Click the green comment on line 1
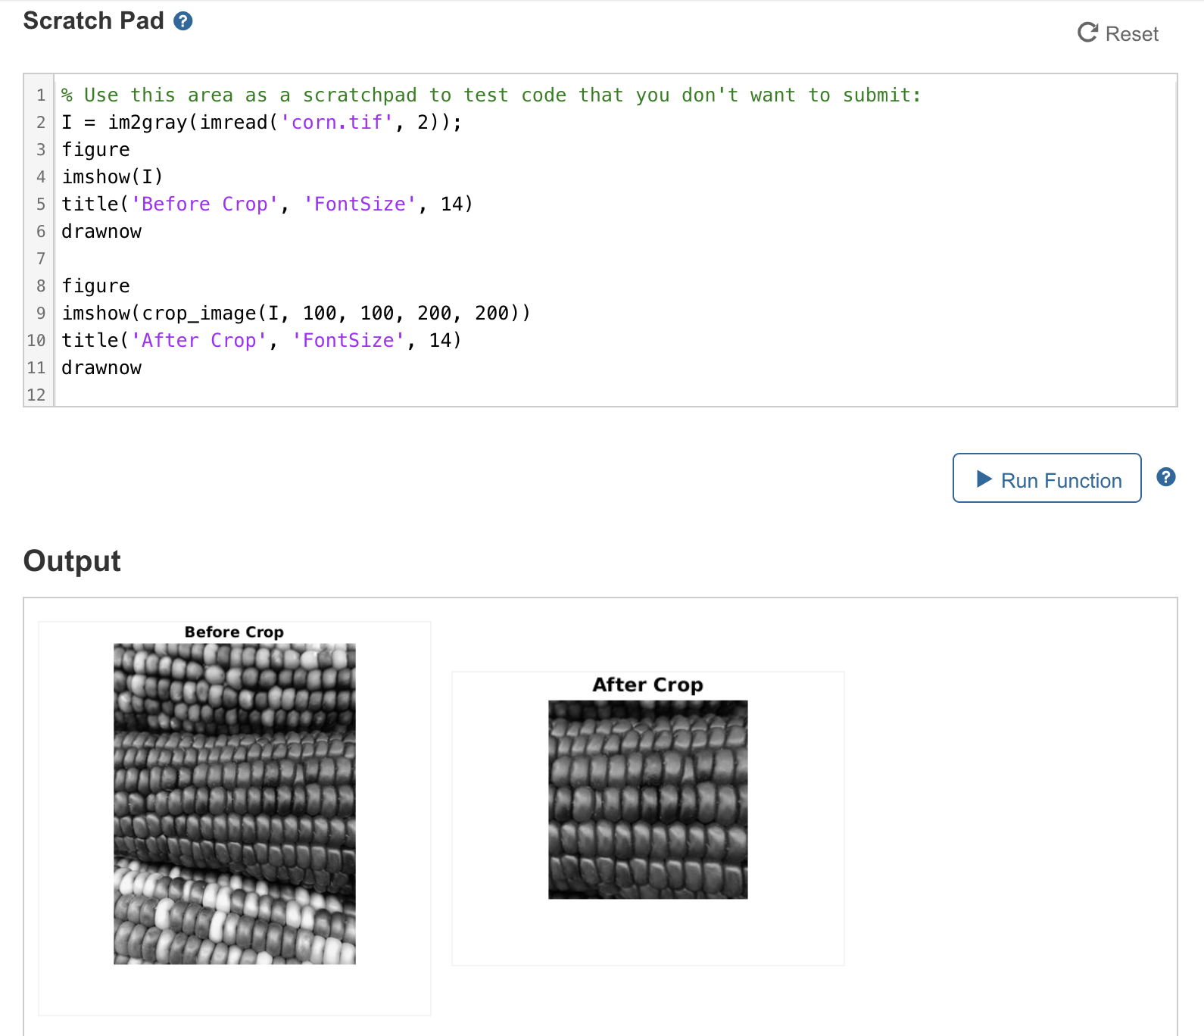The width and height of the screenshot is (1204, 1036). click(x=491, y=95)
